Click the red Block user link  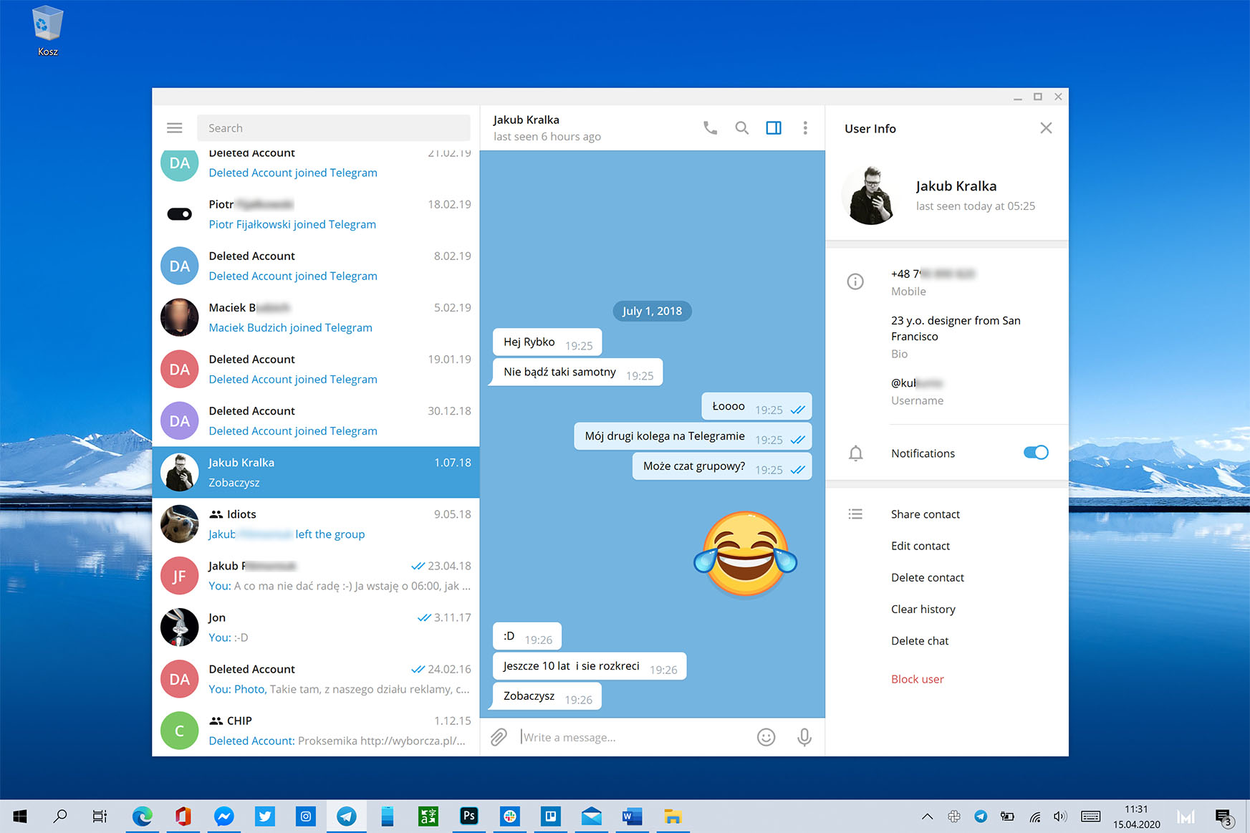click(917, 679)
